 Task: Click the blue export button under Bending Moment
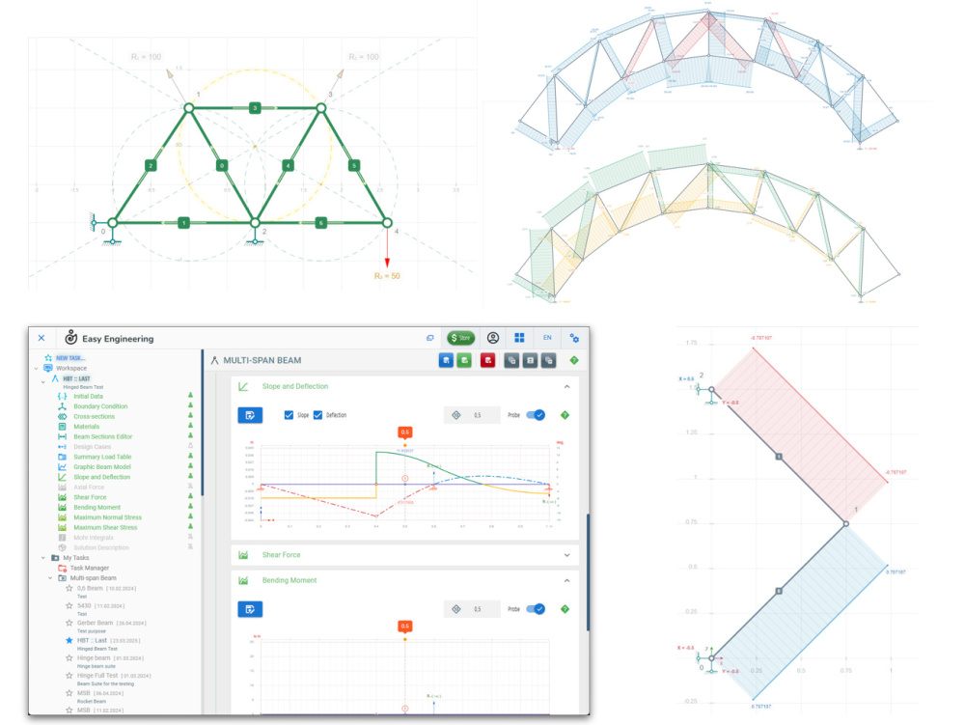(250, 609)
